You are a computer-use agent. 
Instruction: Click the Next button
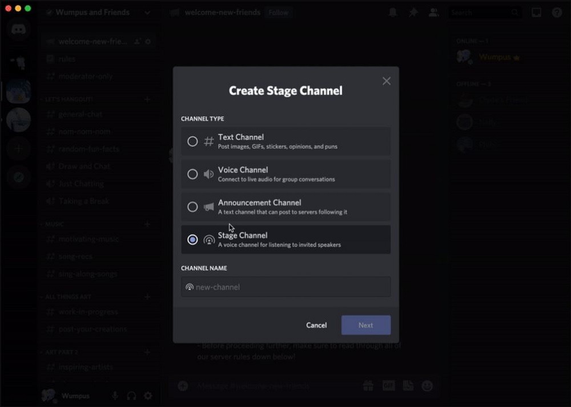click(365, 325)
